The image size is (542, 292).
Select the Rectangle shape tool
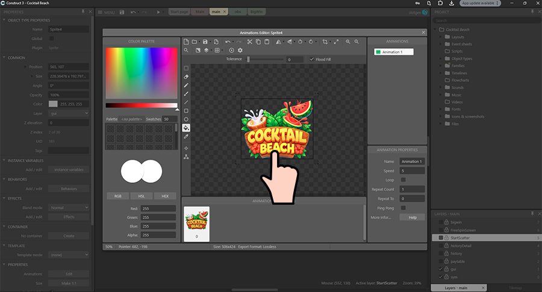186,111
